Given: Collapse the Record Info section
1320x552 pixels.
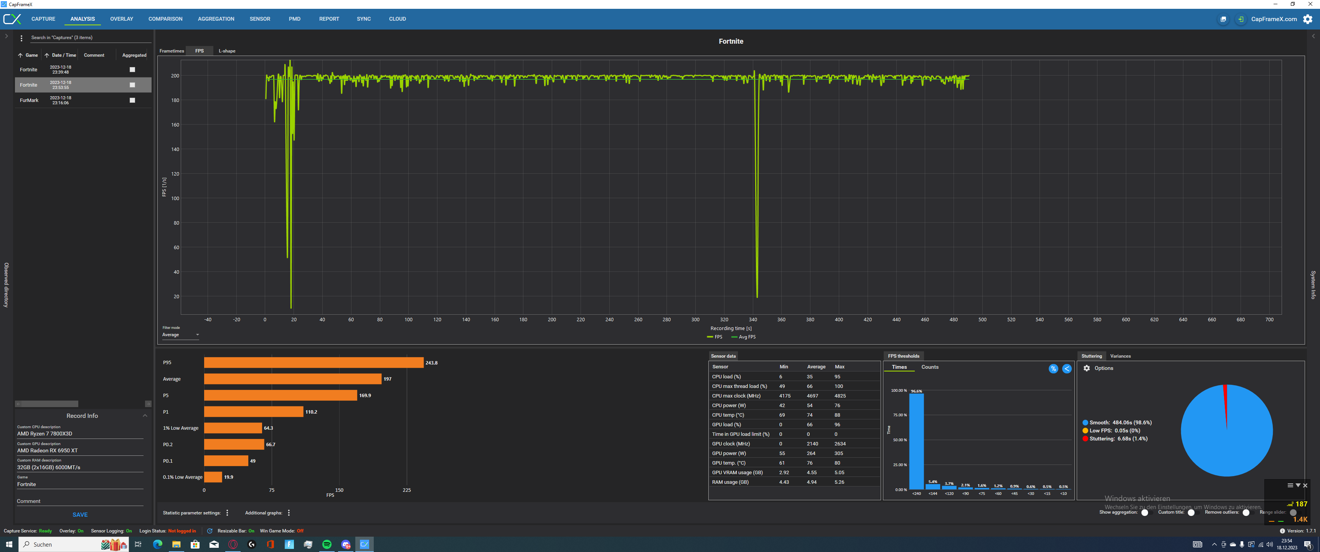Looking at the screenshot, I should [145, 416].
